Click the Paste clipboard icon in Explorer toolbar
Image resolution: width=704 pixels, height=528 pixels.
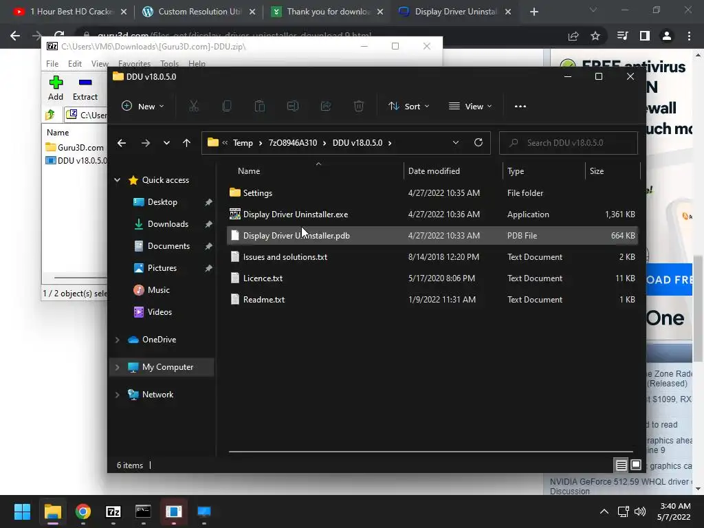pos(259,106)
